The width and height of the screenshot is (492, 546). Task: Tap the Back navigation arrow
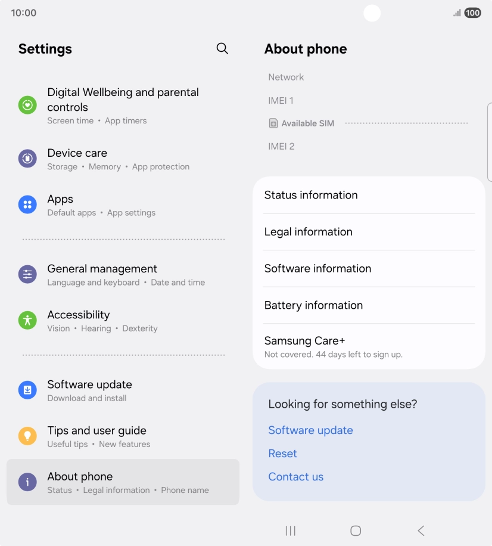[x=421, y=531]
